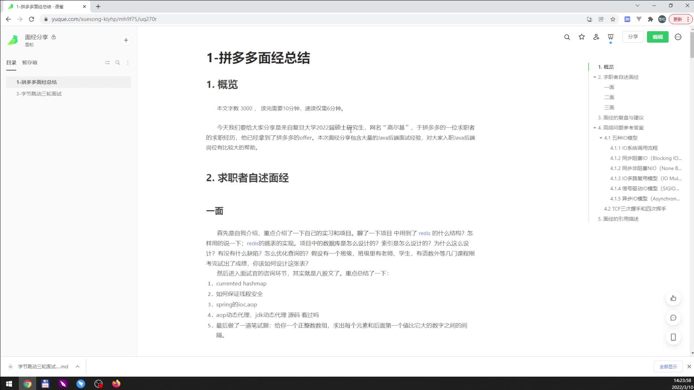Jump to 三面 in outline

[x=609, y=107]
